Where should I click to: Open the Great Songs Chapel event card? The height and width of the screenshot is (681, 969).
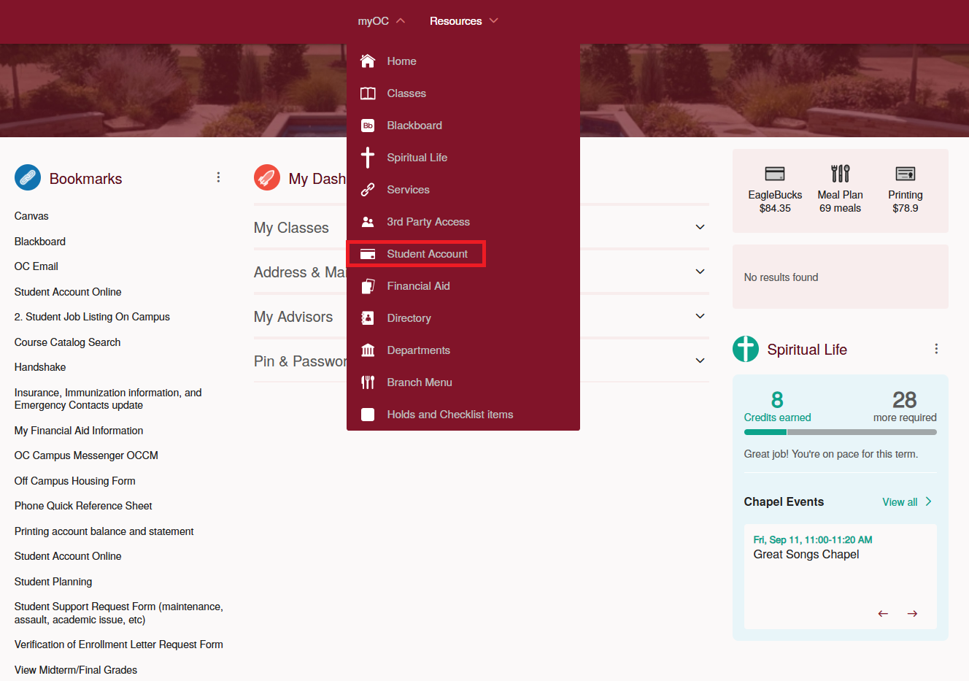point(841,577)
